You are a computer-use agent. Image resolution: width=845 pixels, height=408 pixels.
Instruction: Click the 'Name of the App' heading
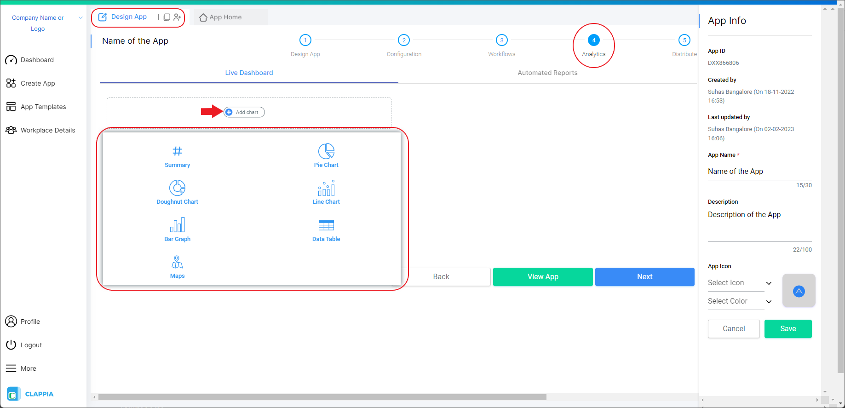pyautogui.click(x=135, y=41)
